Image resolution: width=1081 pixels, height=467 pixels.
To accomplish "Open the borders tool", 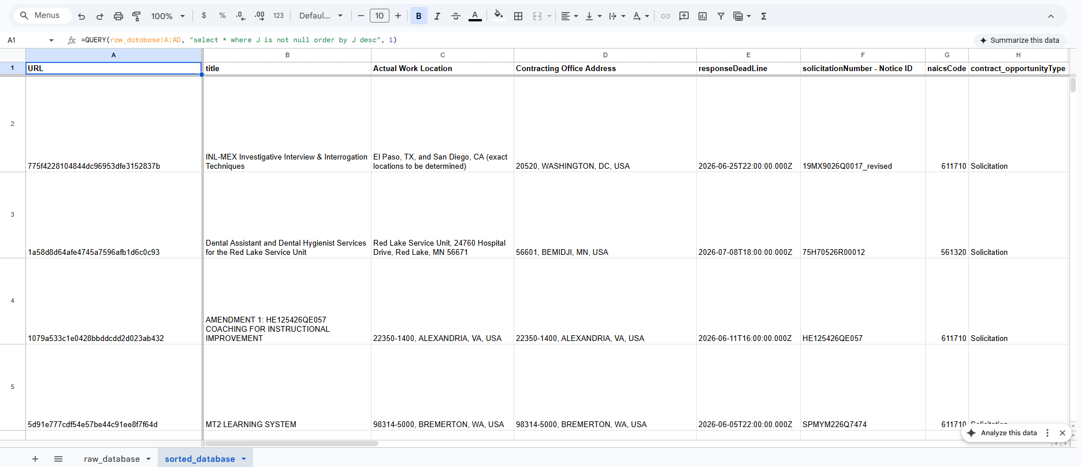I will coord(518,16).
